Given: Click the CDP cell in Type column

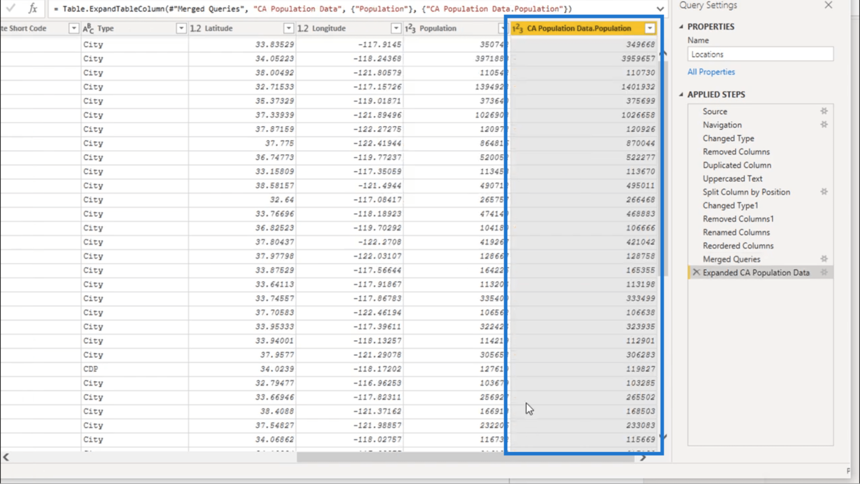Looking at the screenshot, I should [x=90, y=369].
